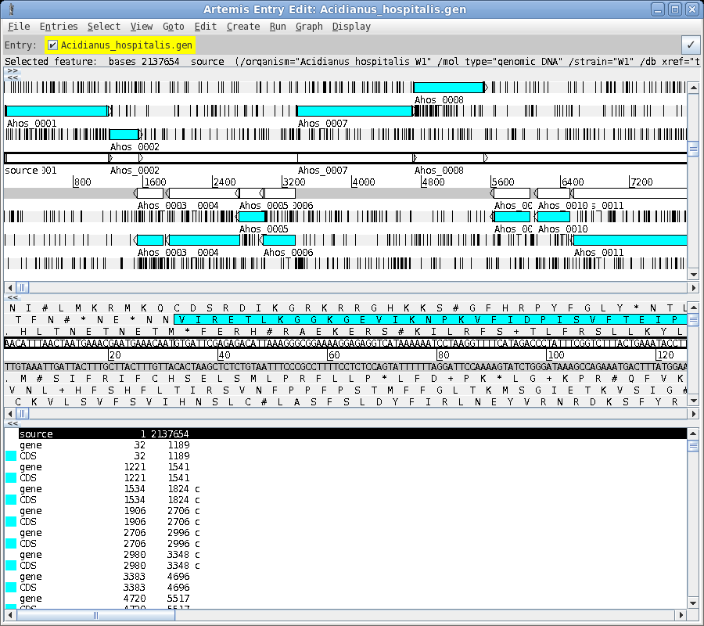
Task: Expand the >> arrows above the feature overview
Action: (13, 71)
